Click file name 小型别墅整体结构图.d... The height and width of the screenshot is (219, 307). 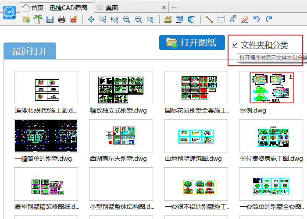click(122, 207)
